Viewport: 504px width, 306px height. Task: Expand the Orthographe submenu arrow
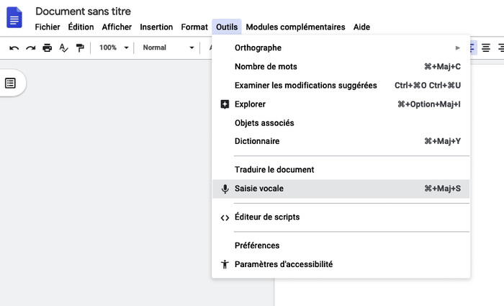pyautogui.click(x=457, y=48)
